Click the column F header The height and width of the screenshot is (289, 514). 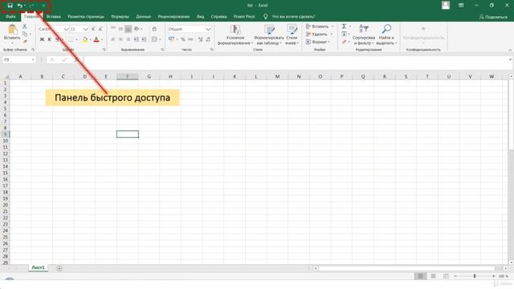pyautogui.click(x=128, y=76)
